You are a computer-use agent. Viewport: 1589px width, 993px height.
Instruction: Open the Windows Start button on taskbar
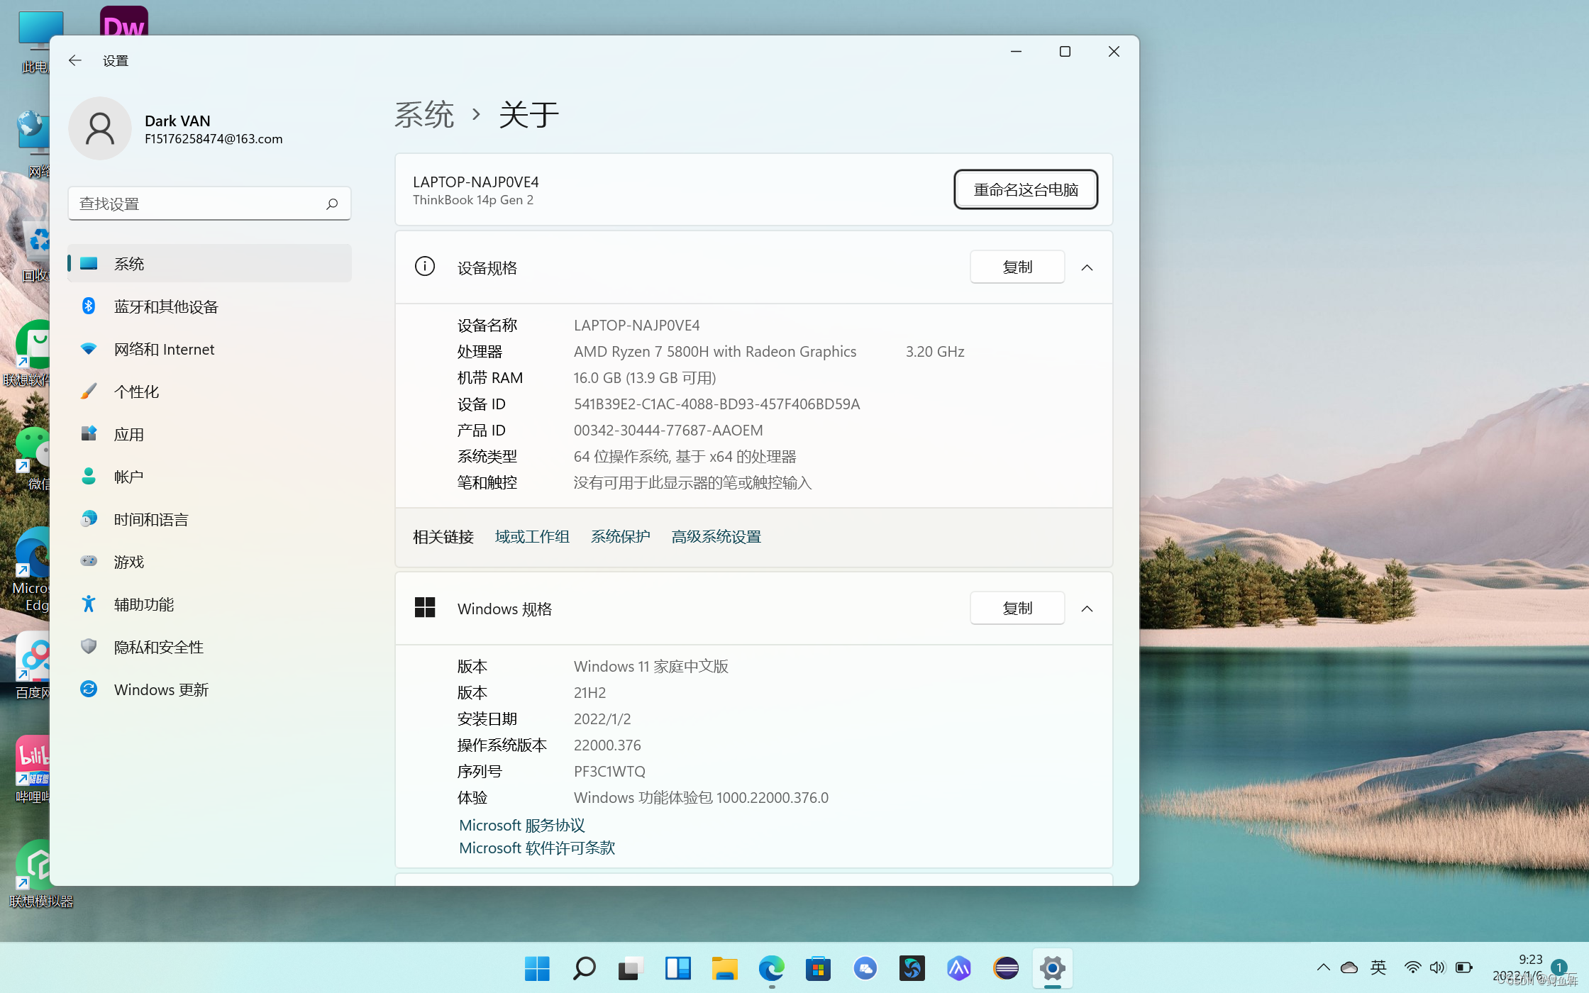coord(537,968)
